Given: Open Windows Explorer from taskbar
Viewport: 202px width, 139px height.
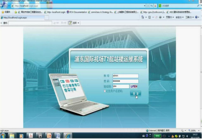Looking at the screenshot, I should click(x=12, y=136).
